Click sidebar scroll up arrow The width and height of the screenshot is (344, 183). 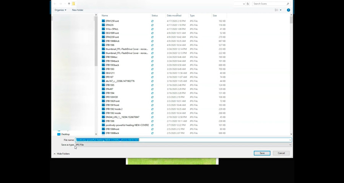pyautogui.click(x=96, y=15)
